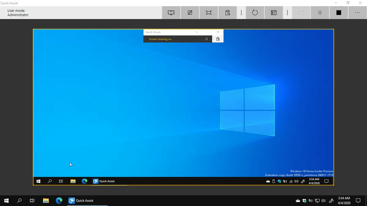The height and width of the screenshot is (206, 367).
Task: Click the 'User mode: Administrator' label
Action: (x=18, y=13)
